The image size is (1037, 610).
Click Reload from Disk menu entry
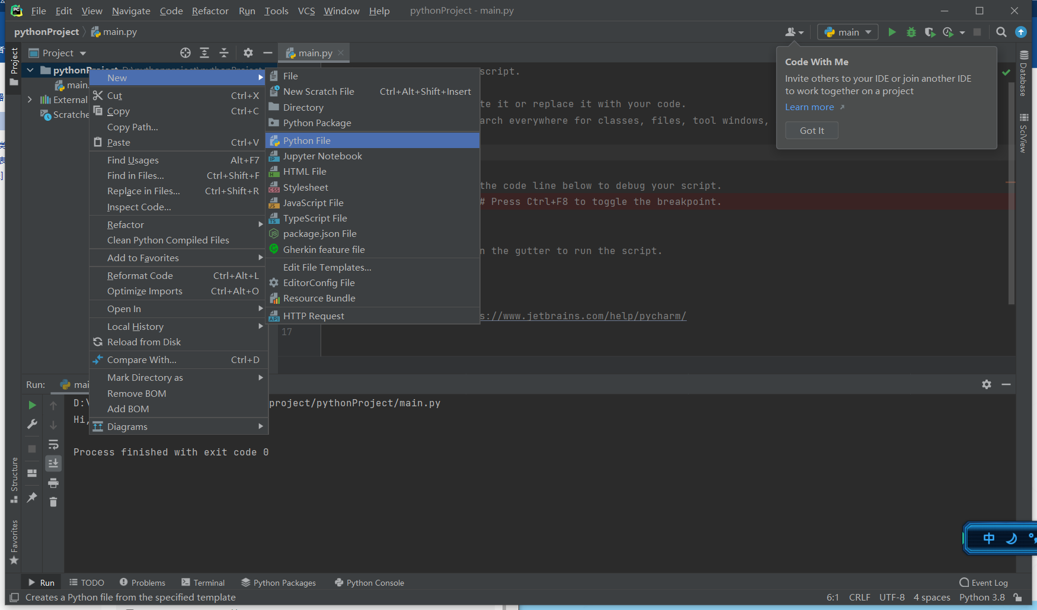pyautogui.click(x=177, y=342)
